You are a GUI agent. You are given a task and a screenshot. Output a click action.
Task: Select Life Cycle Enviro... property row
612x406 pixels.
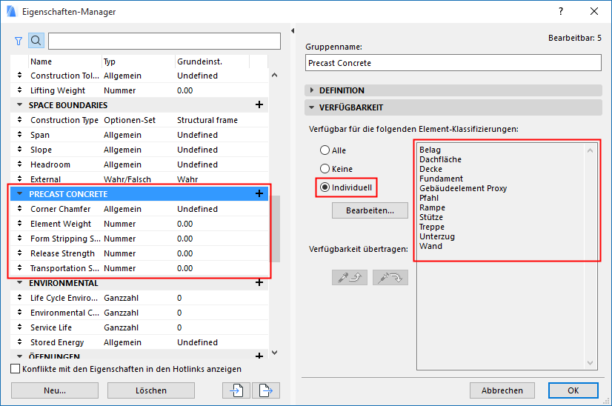(x=139, y=298)
